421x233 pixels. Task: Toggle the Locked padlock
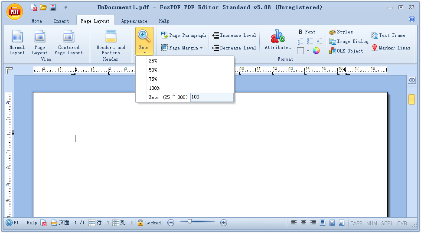[x=140, y=223]
